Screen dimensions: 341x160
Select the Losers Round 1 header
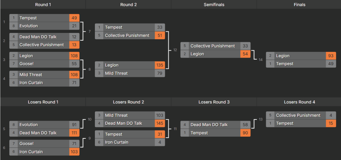click(x=43, y=102)
